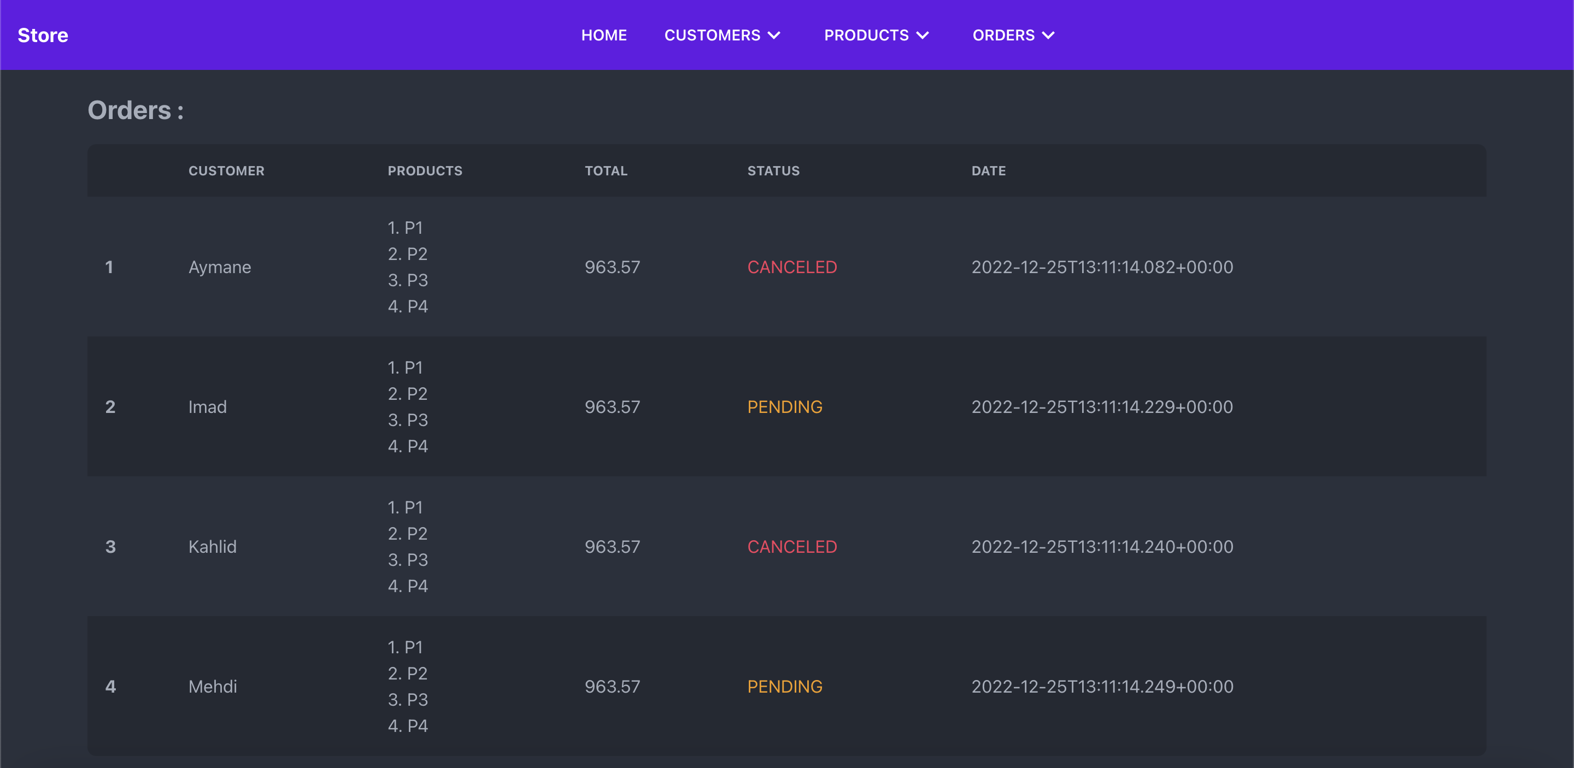
Task: Click the Store brand logo link
Action: [x=43, y=36]
